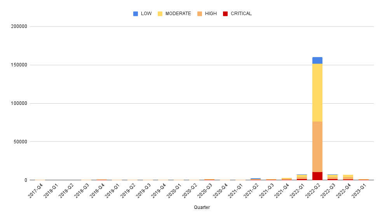Click the blue LOW segment of the 2022-Q2 bar
Image resolution: width=385 pixels, height=221 pixels.
pyautogui.click(x=317, y=60)
